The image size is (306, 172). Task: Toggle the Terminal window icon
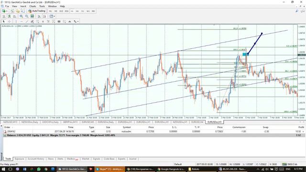pos(22,11)
